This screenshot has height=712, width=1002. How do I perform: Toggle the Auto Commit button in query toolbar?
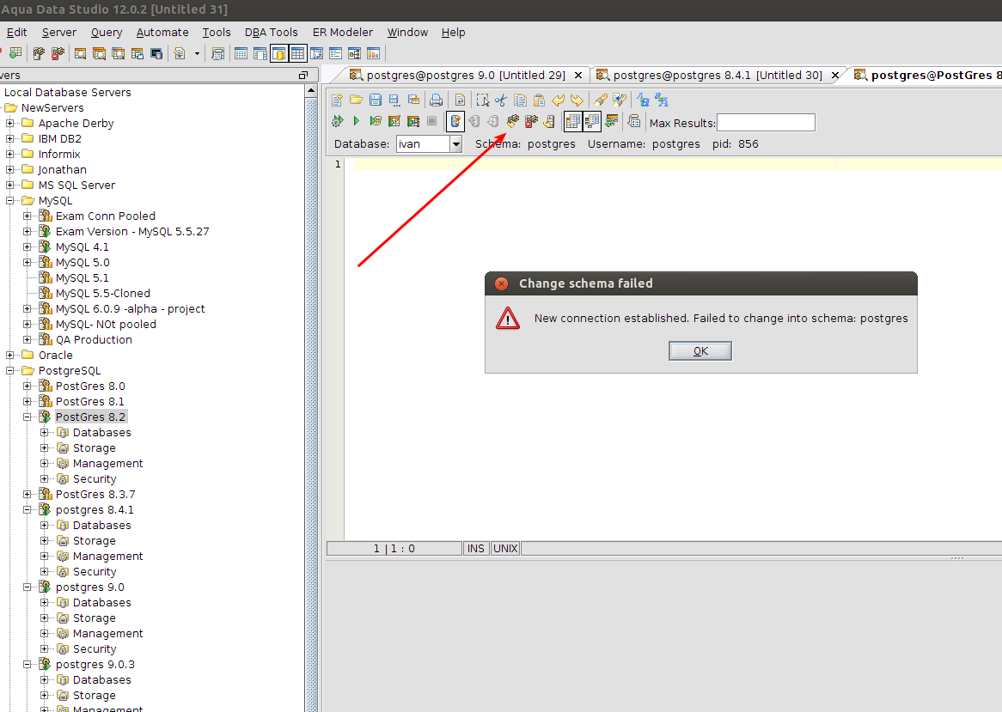455,121
